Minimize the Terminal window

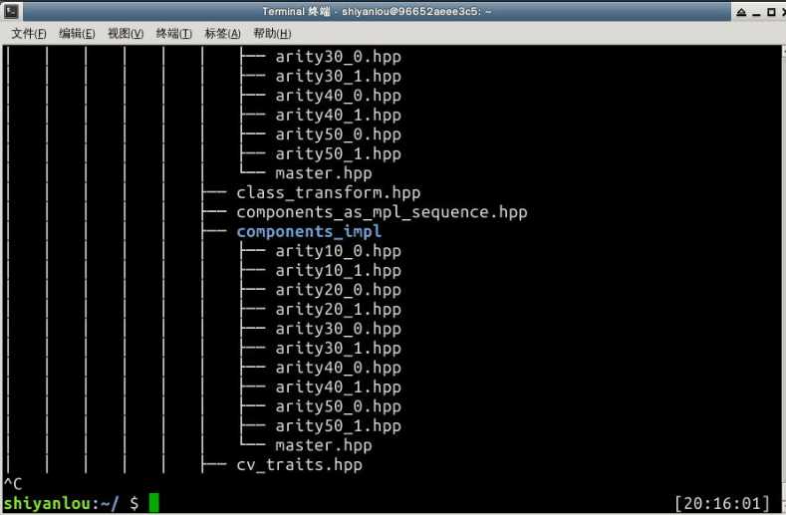(x=756, y=13)
